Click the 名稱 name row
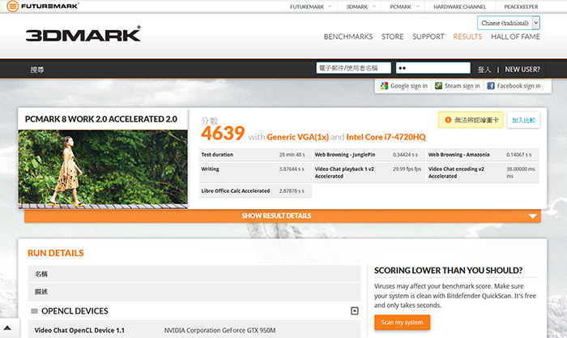Screen dimensions: 567x338 pyautogui.click(x=194, y=274)
